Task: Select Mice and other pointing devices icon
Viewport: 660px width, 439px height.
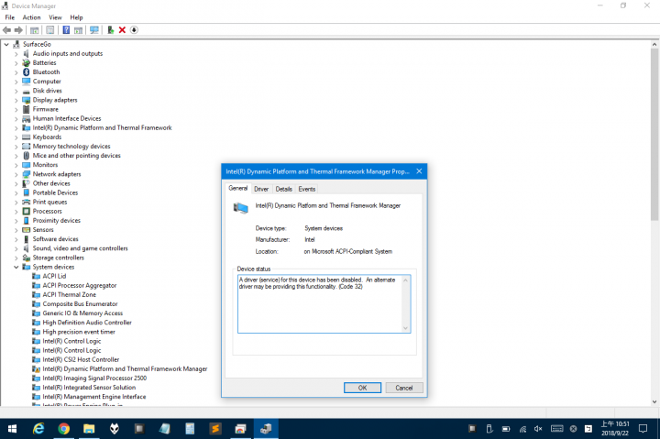Action: coord(26,156)
